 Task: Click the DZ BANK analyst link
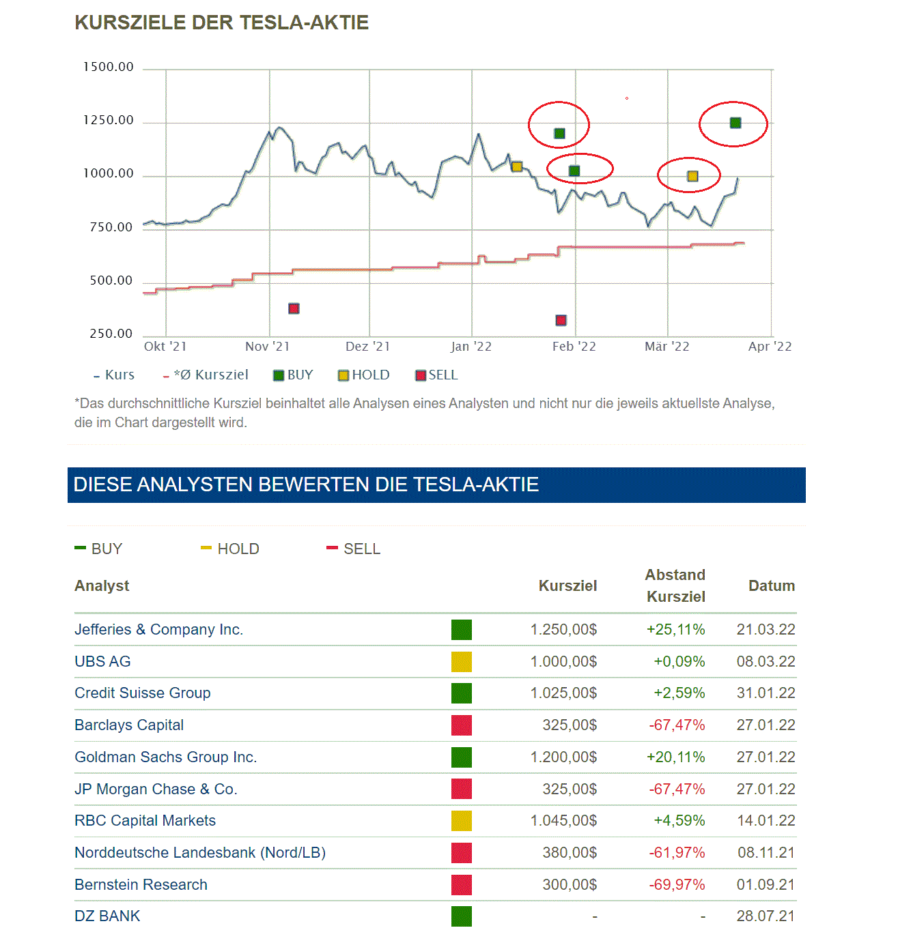(x=107, y=916)
